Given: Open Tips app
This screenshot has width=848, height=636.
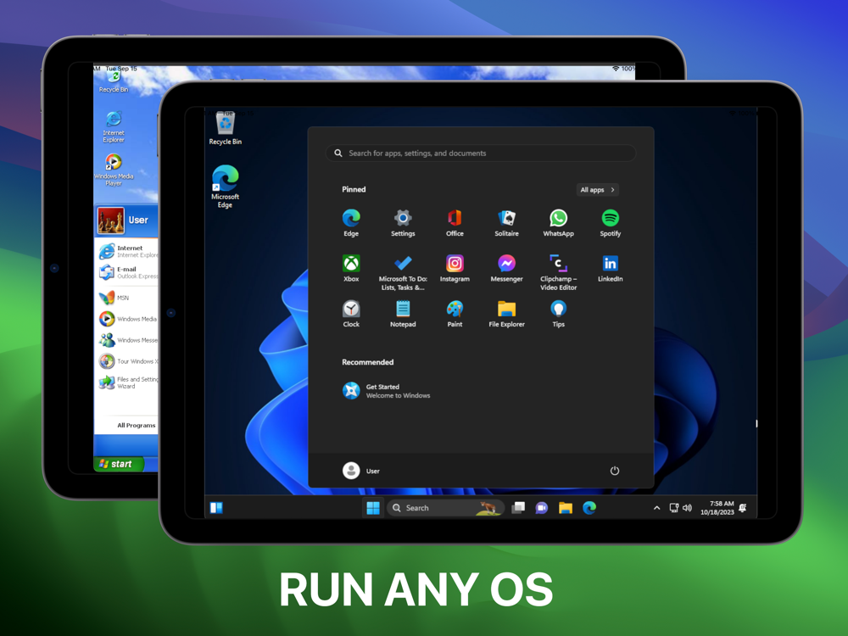Looking at the screenshot, I should pyautogui.click(x=559, y=313).
